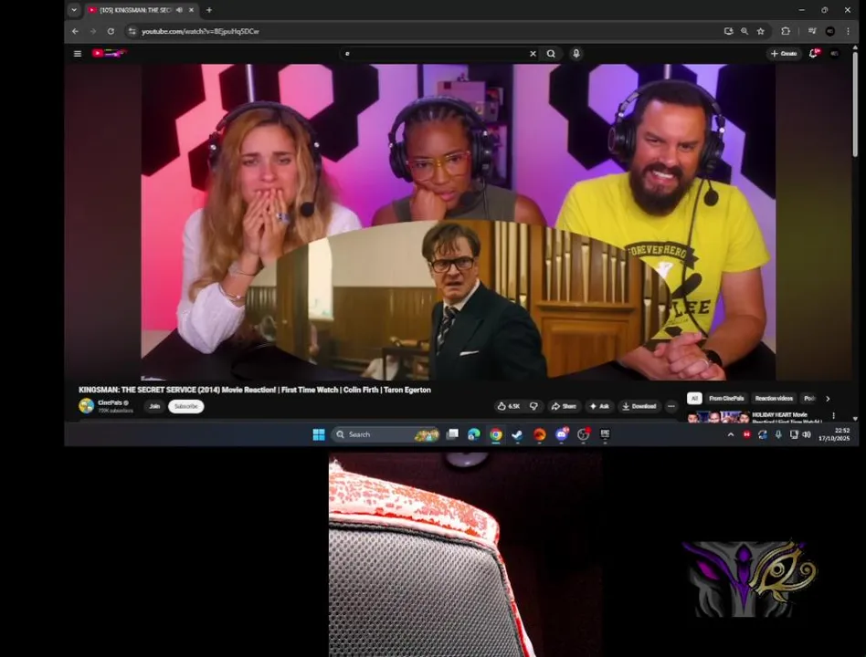Viewport: 866px width, 657px height.
Task: Close the Kingsman YouTube tab
Action: pyautogui.click(x=191, y=10)
